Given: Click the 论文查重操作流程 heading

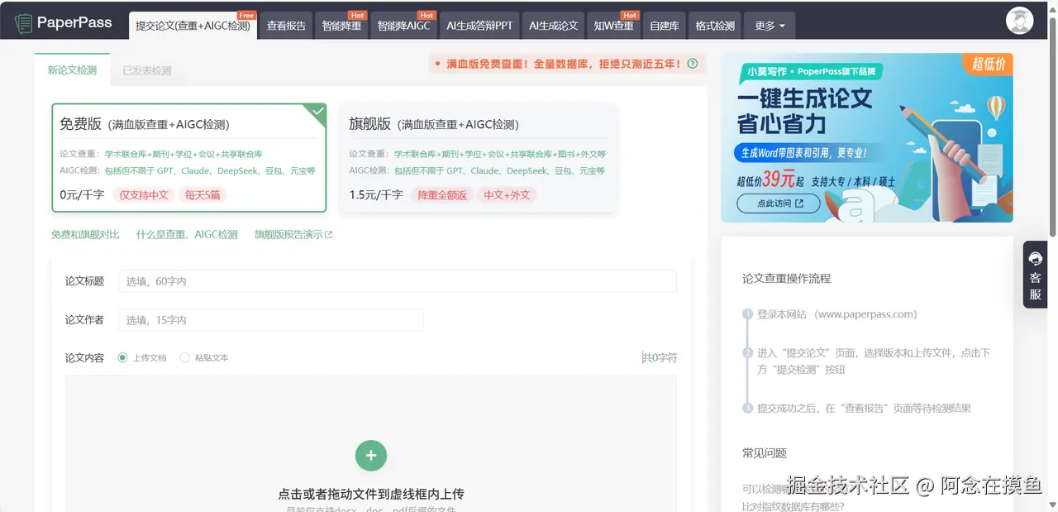Looking at the screenshot, I should point(786,279).
